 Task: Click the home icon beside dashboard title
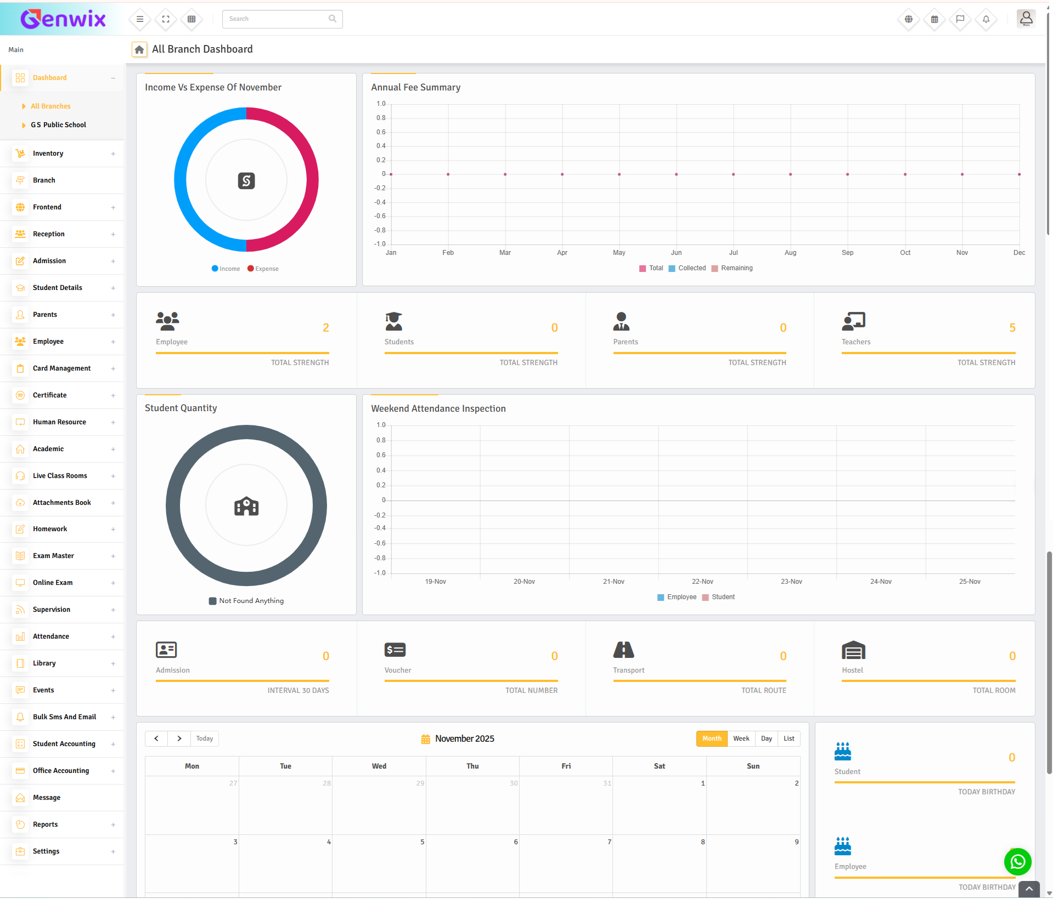139,50
